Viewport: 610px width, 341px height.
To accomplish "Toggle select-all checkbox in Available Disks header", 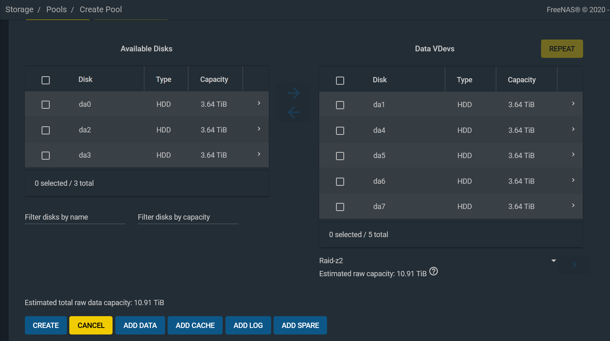I will (x=46, y=80).
